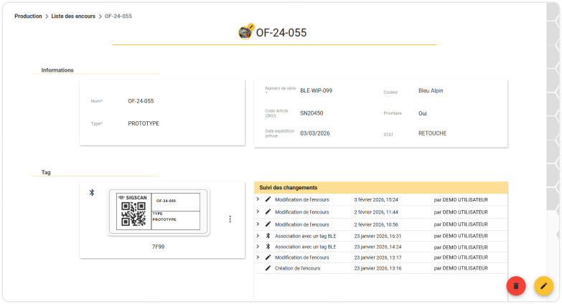Click the OF-24-055 header avatar image

245,32
